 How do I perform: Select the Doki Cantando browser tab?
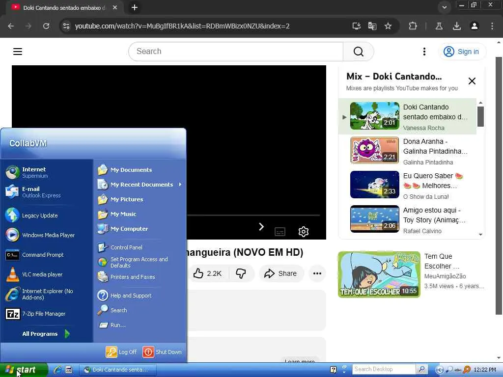64,7
